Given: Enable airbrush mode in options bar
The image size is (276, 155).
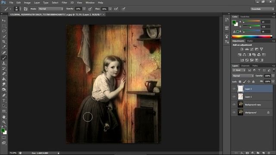Looking at the screenshot, I should [116, 9].
